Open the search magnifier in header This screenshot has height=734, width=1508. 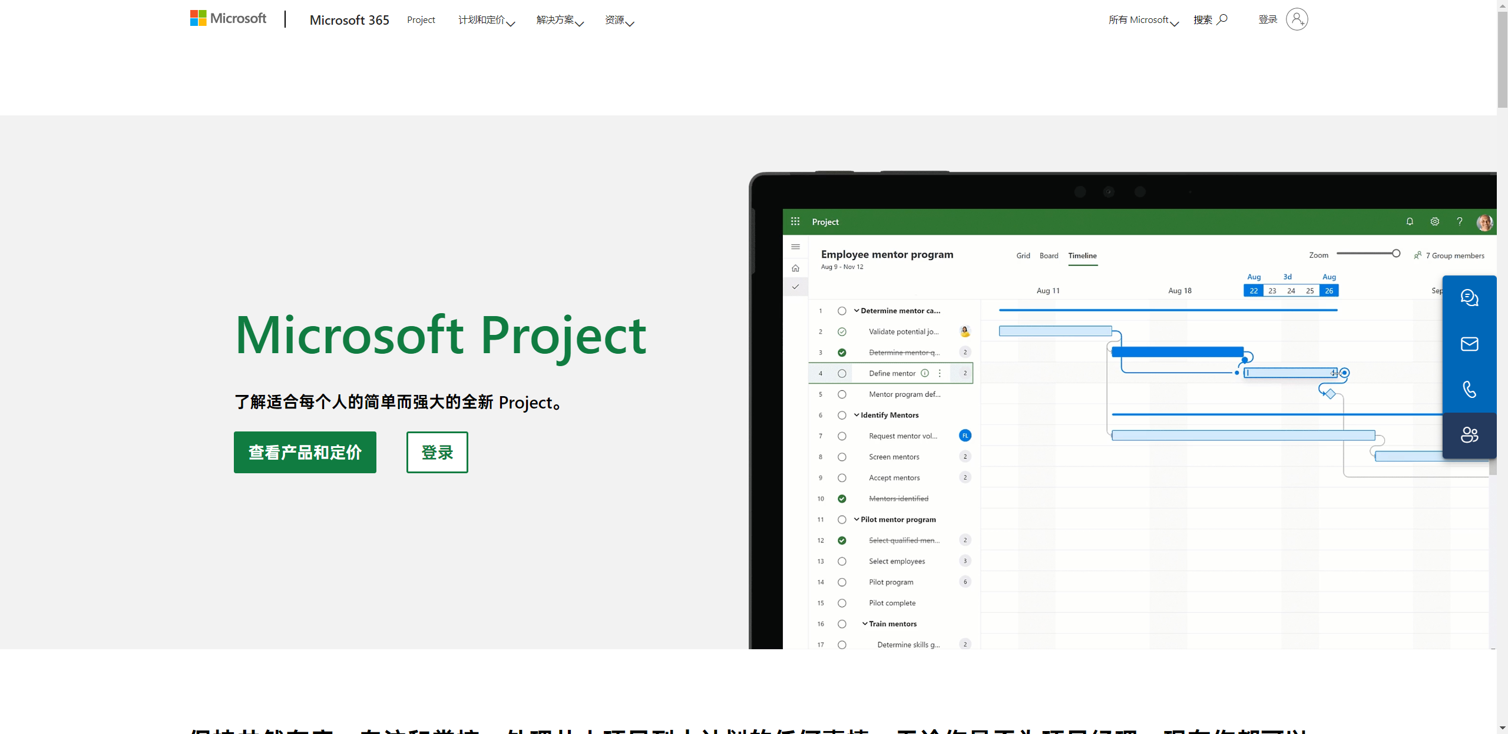[1222, 19]
